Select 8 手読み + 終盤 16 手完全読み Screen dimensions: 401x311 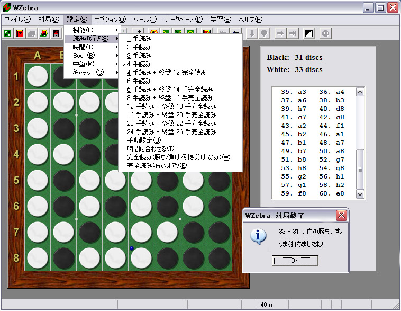(180, 98)
